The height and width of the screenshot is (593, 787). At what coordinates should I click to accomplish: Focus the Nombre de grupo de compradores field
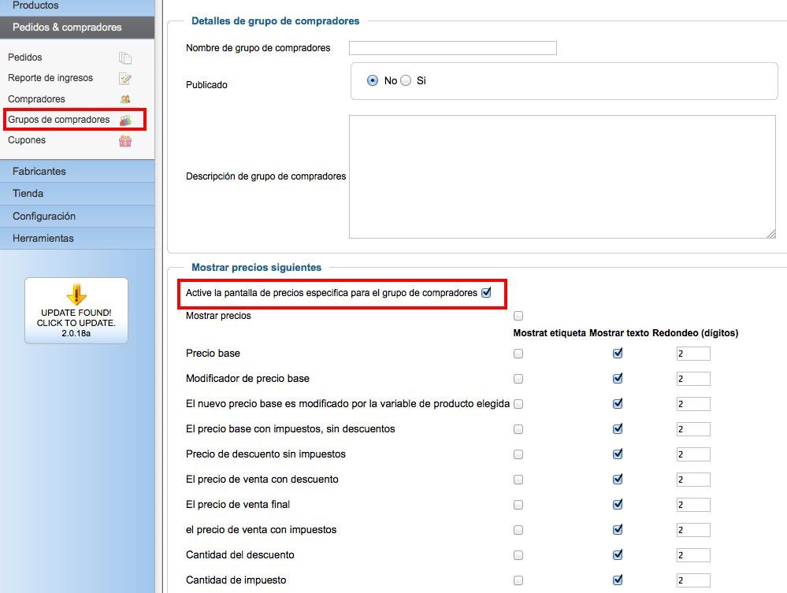pos(453,48)
